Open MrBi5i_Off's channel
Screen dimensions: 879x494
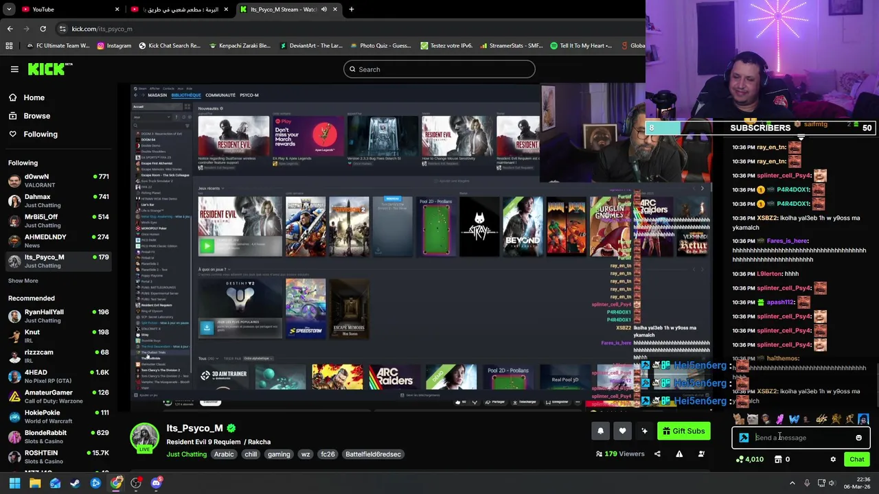point(58,221)
